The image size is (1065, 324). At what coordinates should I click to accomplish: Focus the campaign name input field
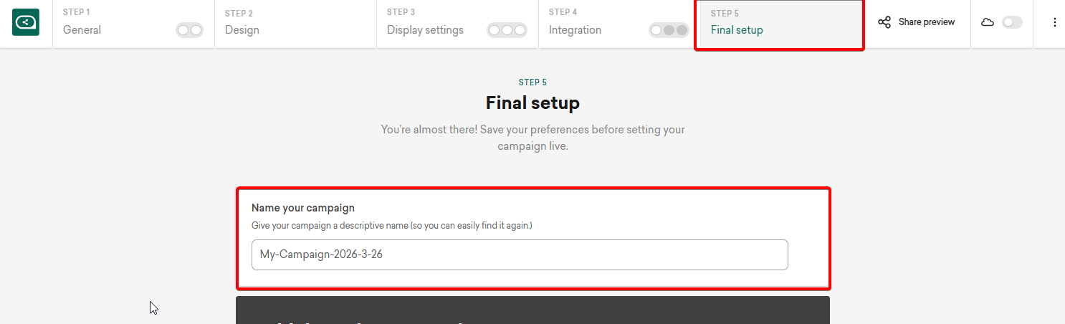520,254
